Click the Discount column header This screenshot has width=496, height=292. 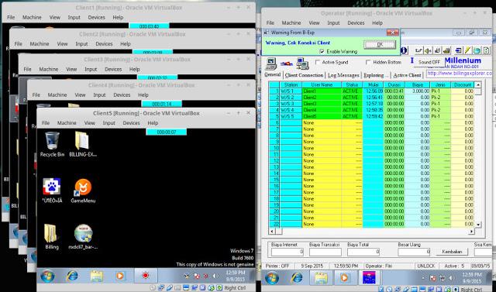(463, 84)
